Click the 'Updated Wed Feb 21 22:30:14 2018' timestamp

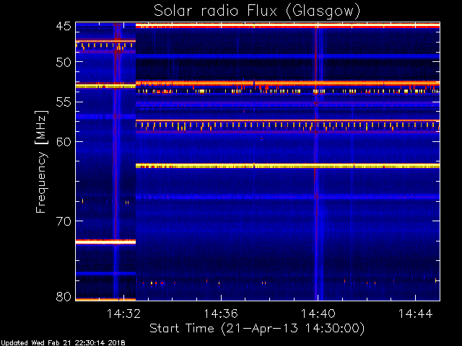tap(63, 343)
